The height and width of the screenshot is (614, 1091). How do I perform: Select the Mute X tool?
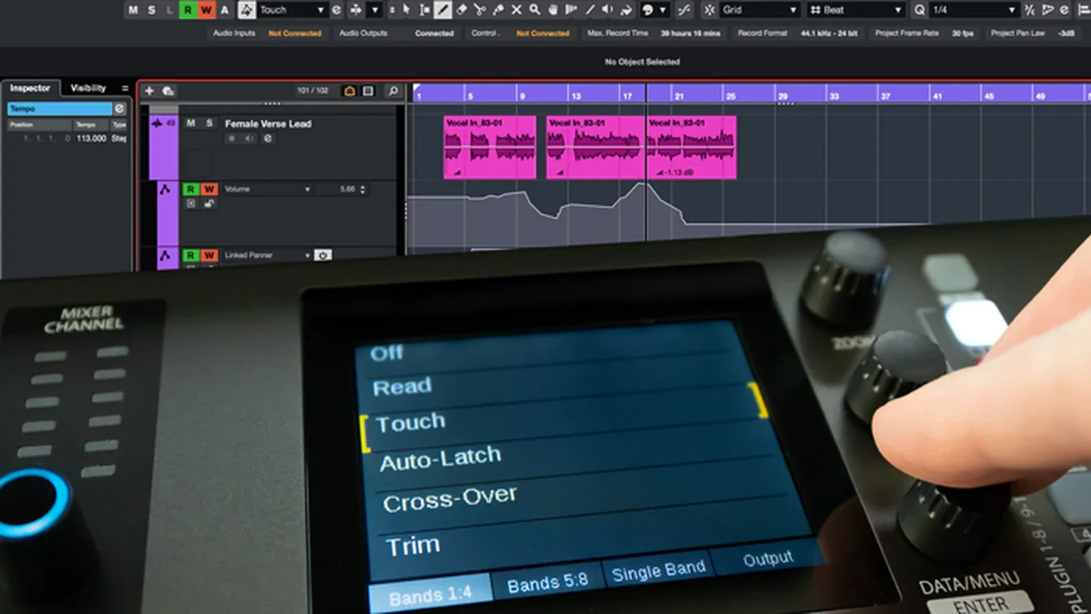coord(516,10)
